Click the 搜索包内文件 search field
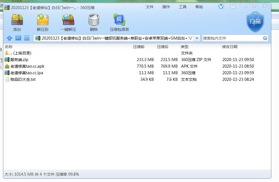This screenshot has height=182, width=279. pos(232,38)
